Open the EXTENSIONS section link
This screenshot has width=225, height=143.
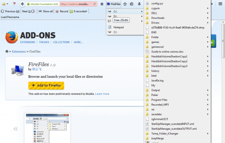point(28,42)
